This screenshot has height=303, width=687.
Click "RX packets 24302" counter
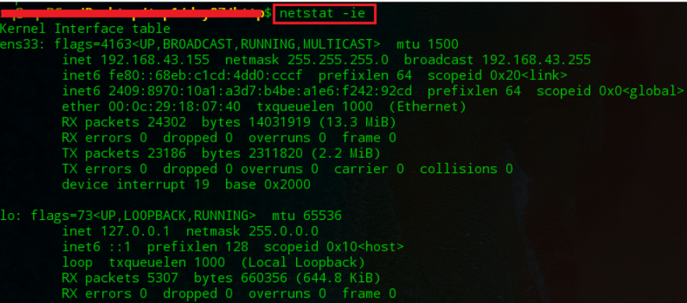click(124, 122)
